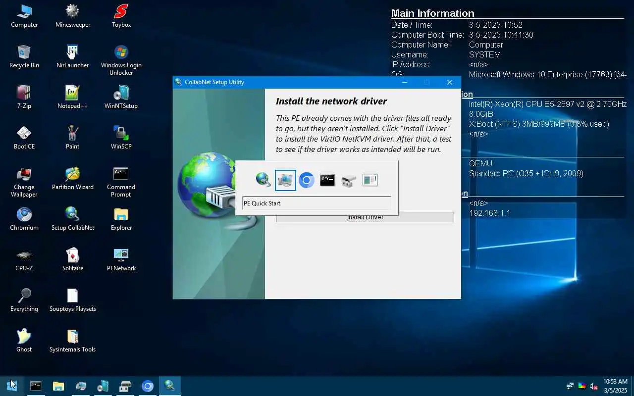The width and height of the screenshot is (634, 396).
Task: Click the PE Quick Start label field
Action: coord(317,203)
